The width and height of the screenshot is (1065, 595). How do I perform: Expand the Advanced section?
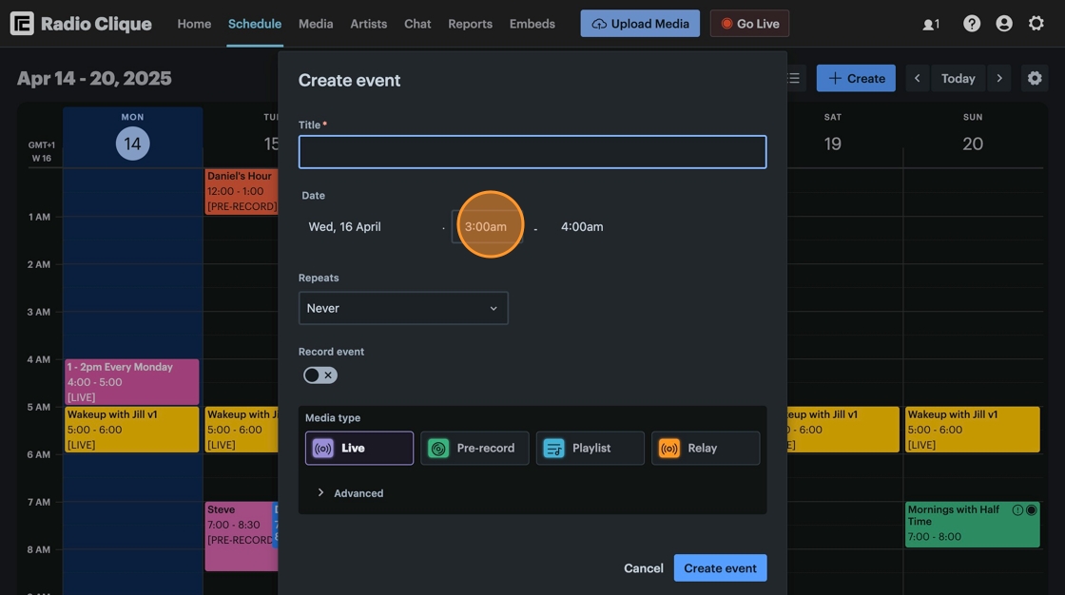click(x=351, y=493)
